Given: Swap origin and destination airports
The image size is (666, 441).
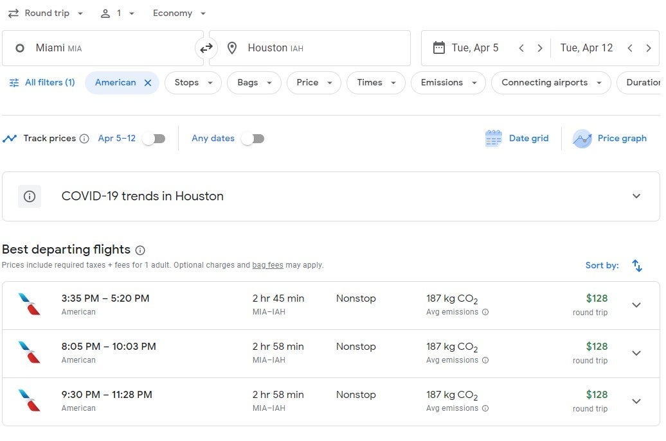Looking at the screenshot, I should point(206,48).
